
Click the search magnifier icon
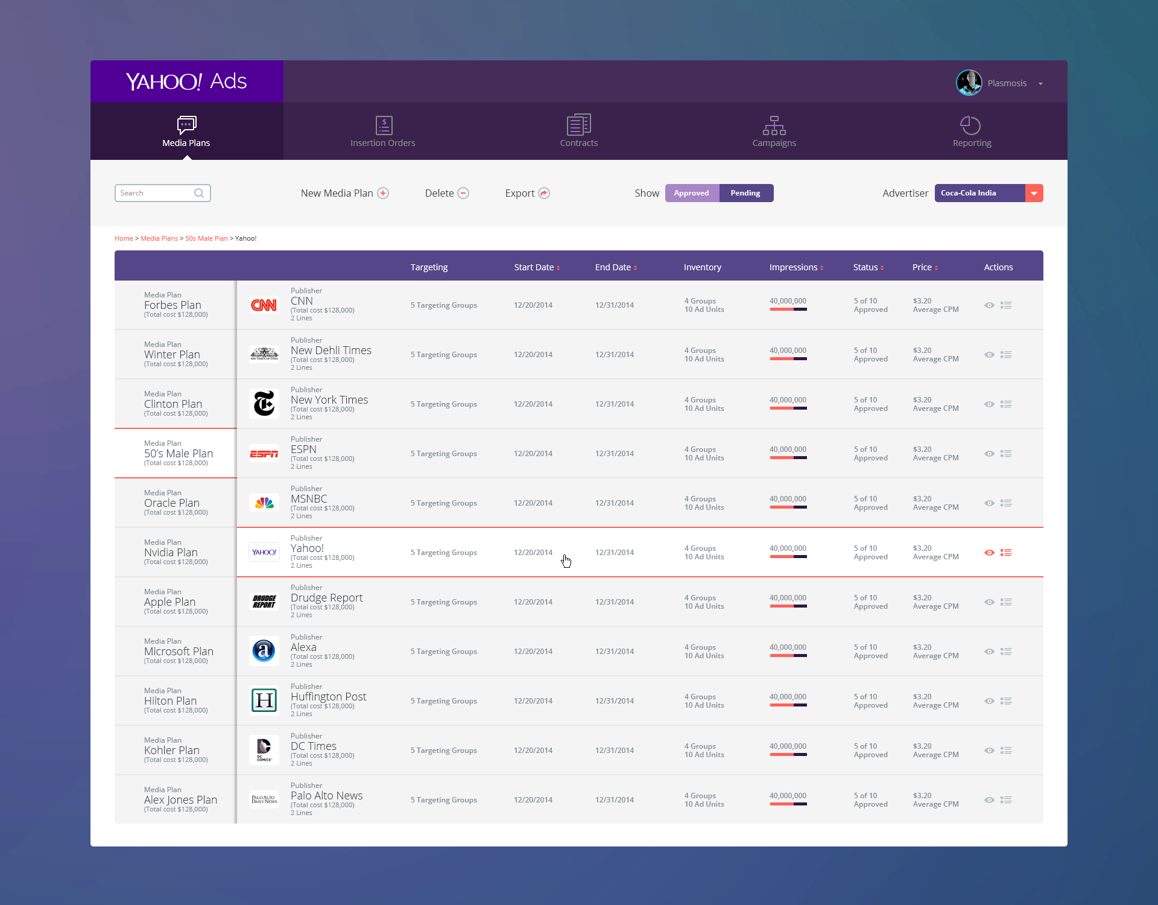199,193
